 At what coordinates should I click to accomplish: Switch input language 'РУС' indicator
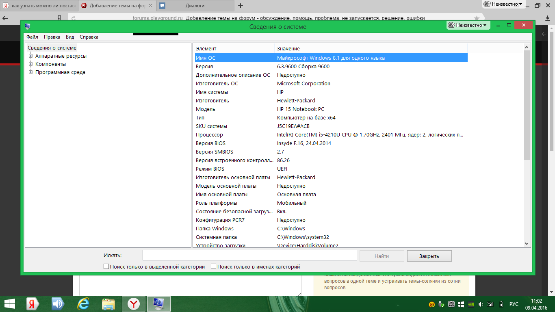(x=514, y=304)
